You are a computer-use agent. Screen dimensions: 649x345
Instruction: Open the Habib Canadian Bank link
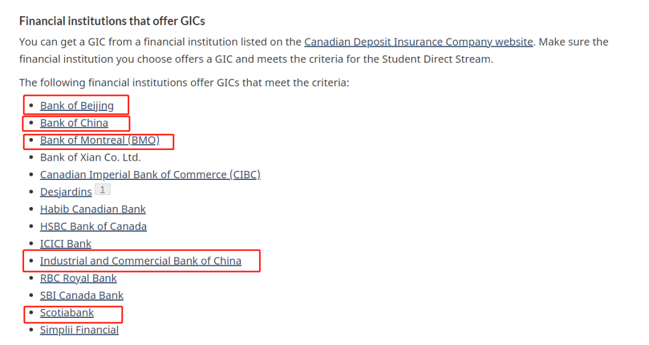click(93, 209)
